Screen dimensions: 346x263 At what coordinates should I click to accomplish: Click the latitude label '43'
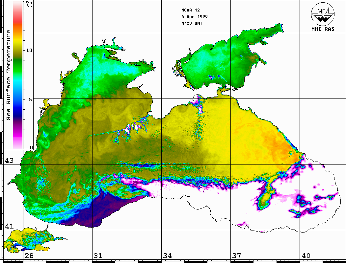[x=9, y=161]
